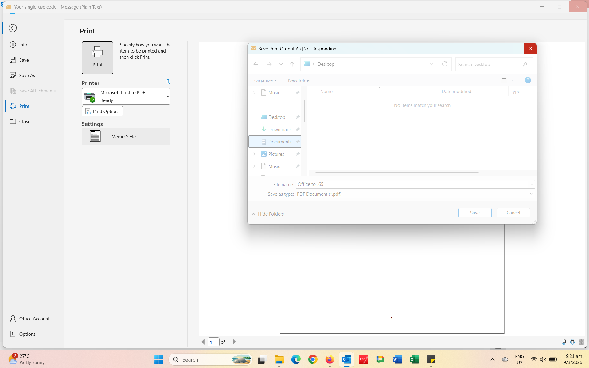589x368 pixels.
Task: Click Up one level arrow in dialog
Action: click(x=292, y=64)
